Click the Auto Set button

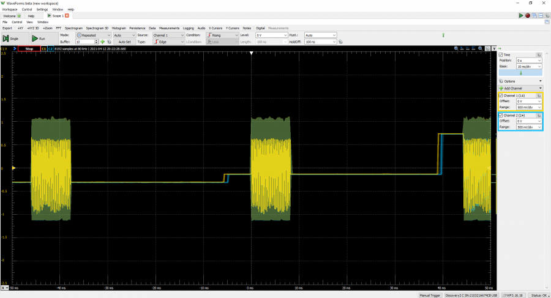tap(125, 42)
